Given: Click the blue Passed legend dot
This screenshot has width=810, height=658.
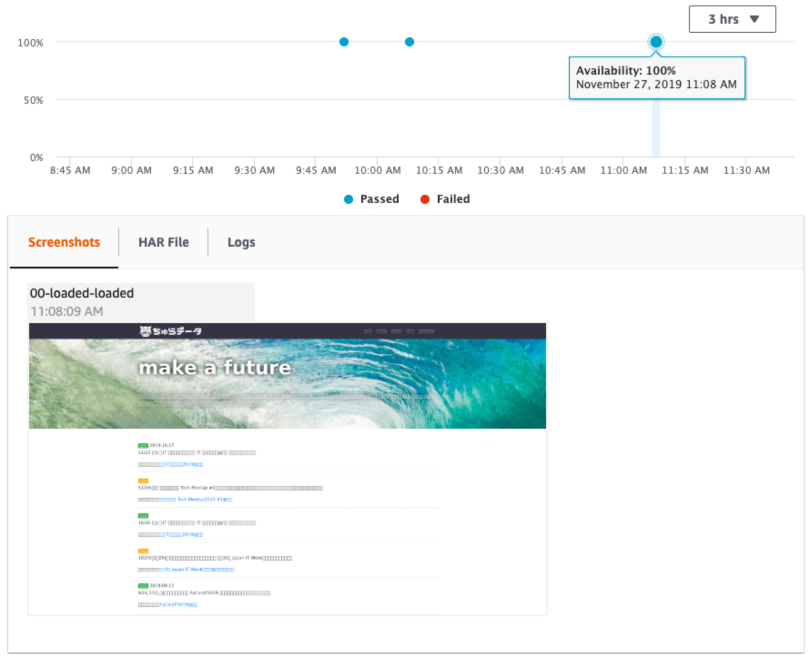Looking at the screenshot, I should click(x=349, y=199).
